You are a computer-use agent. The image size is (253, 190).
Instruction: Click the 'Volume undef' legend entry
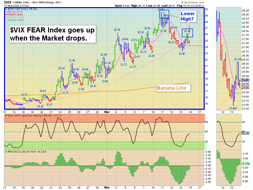click(x=15, y=20)
